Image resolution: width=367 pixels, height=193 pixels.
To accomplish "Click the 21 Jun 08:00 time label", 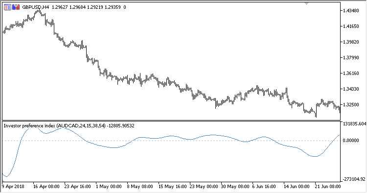I will (x=328, y=187).
